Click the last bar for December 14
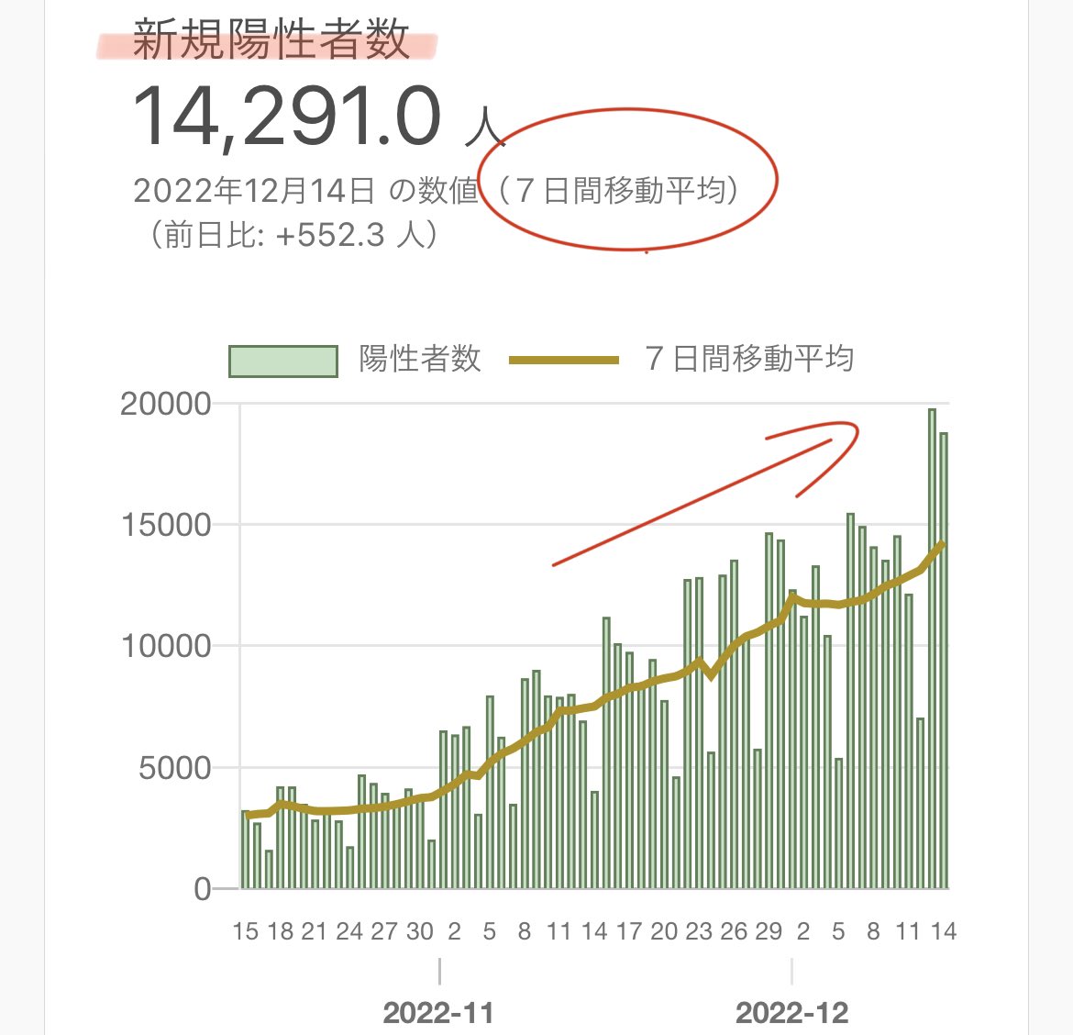This screenshot has height=1035, width=1073. point(944,661)
